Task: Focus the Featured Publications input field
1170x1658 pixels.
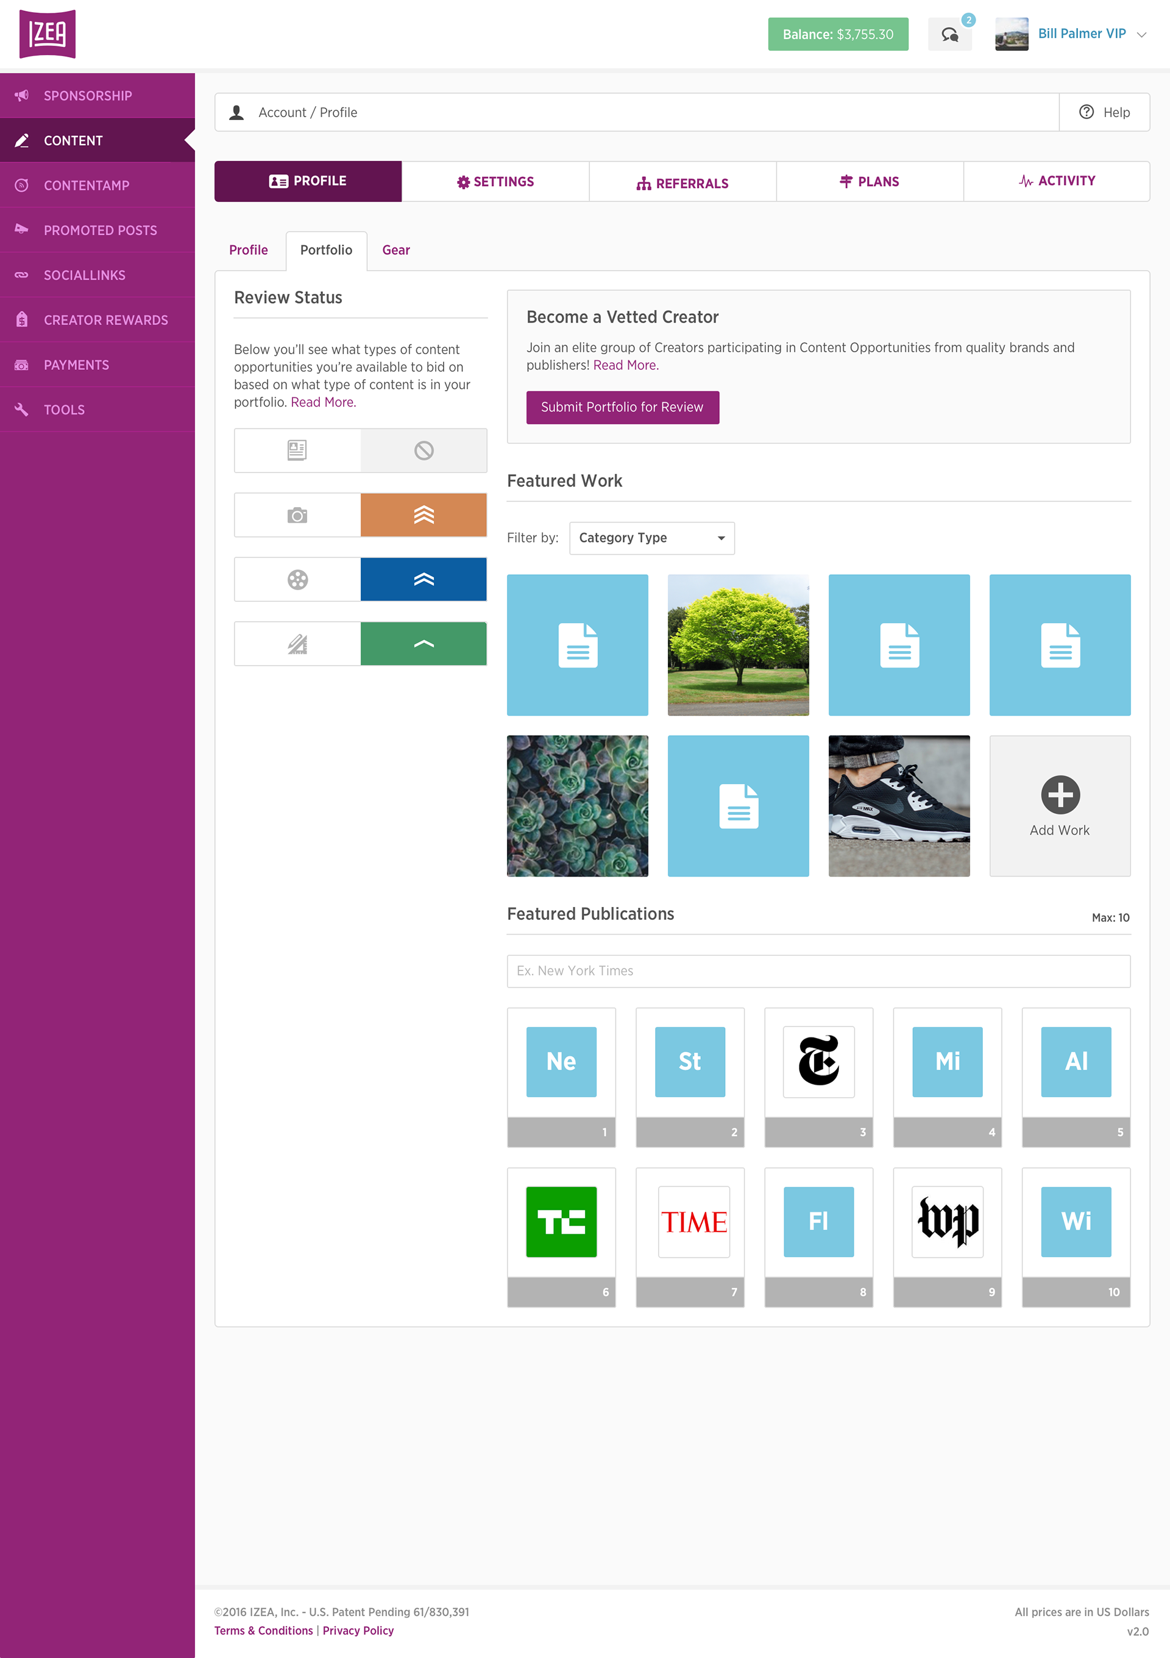Action: tap(818, 970)
